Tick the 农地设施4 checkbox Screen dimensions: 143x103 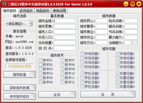(x=117, y=67)
